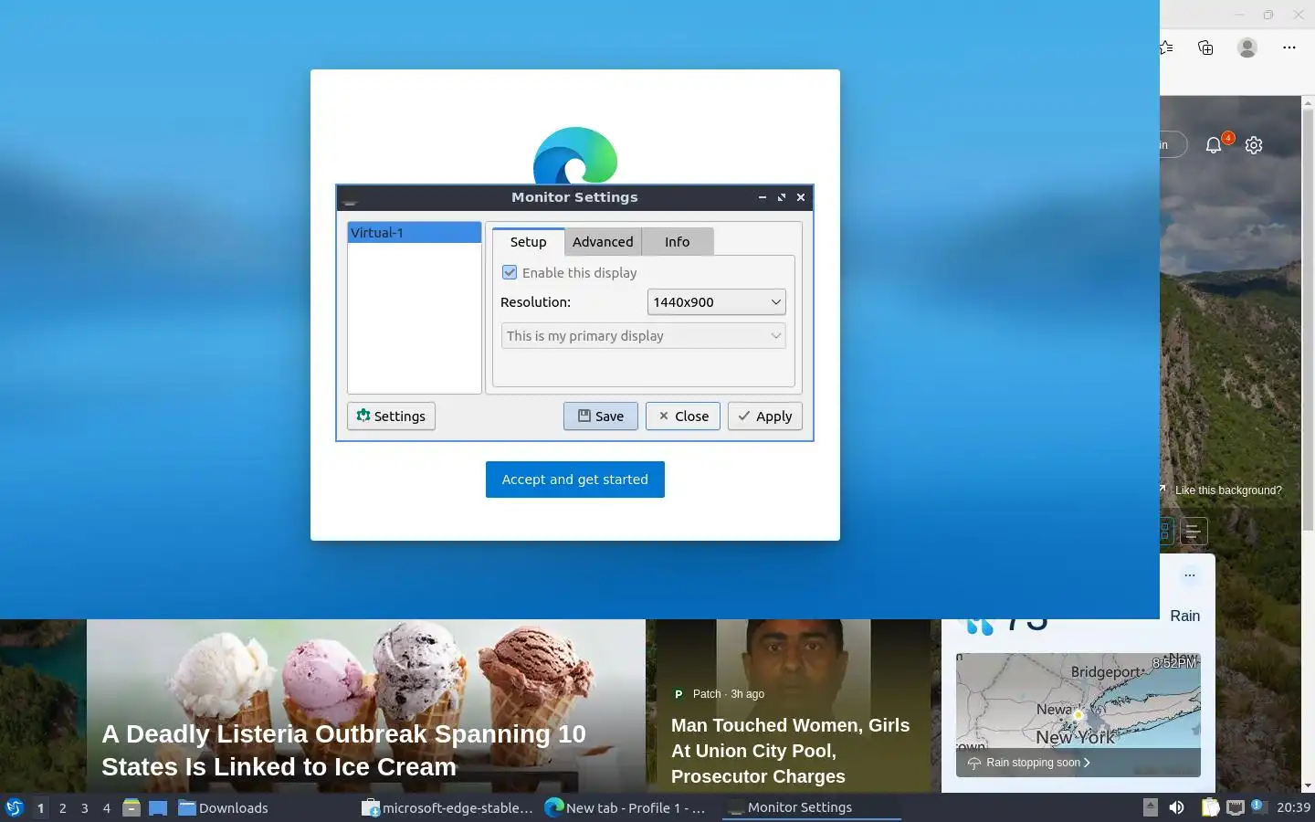
Task: Open the Listeria Outbreak ice cream article
Action: [x=343, y=751]
